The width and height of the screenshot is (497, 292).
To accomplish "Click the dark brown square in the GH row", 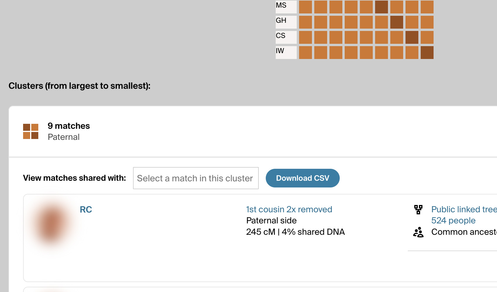I will [x=397, y=22].
